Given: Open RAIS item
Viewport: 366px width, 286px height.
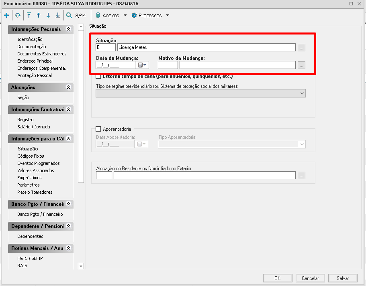Looking at the screenshot, I should (22, 266).
